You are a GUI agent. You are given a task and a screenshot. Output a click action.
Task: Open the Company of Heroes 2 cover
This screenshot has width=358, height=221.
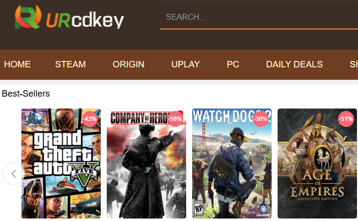coord(146,164)
